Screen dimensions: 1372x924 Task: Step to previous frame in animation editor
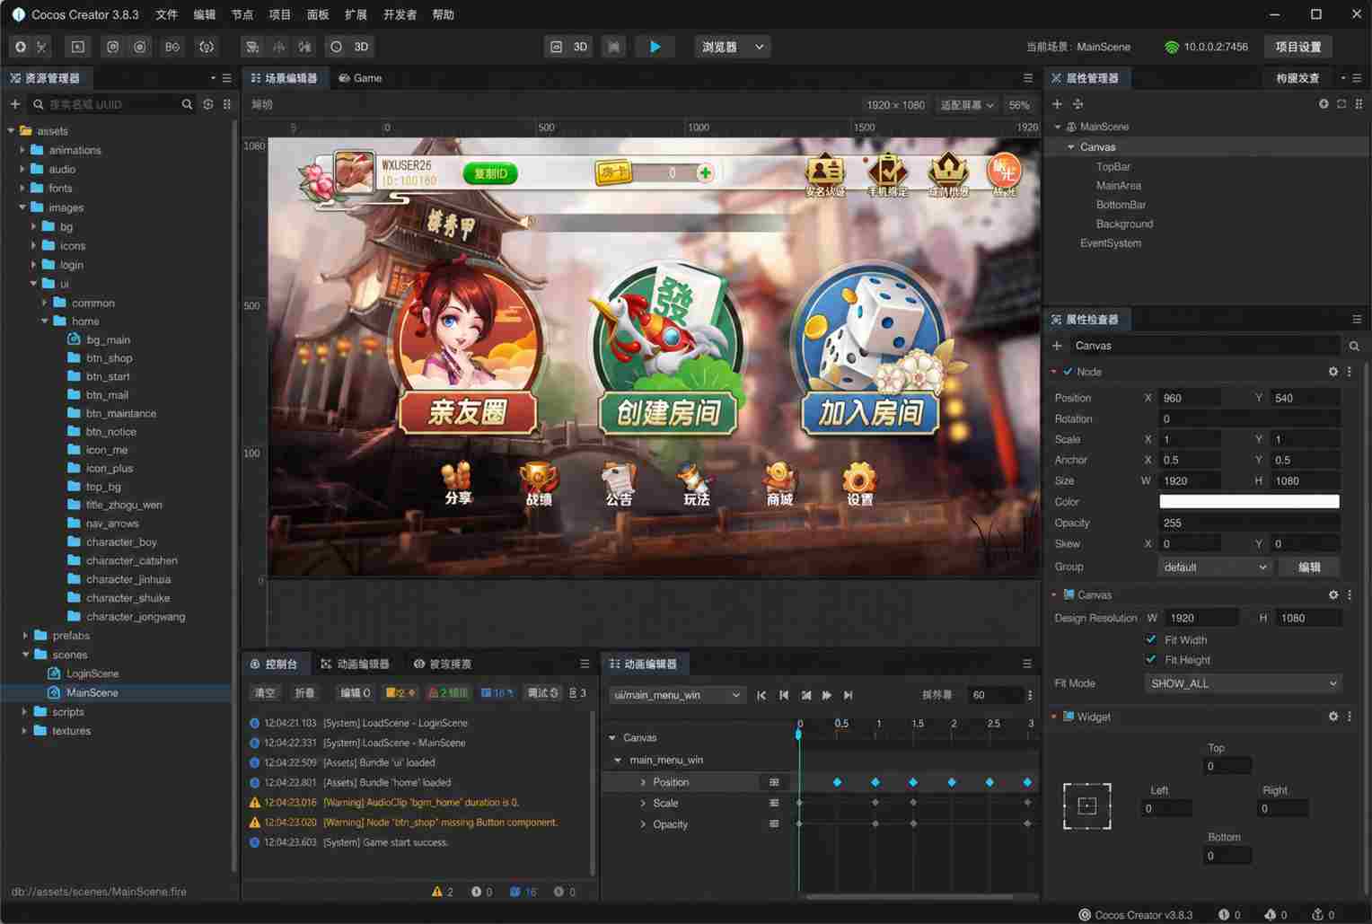(784, 695)
